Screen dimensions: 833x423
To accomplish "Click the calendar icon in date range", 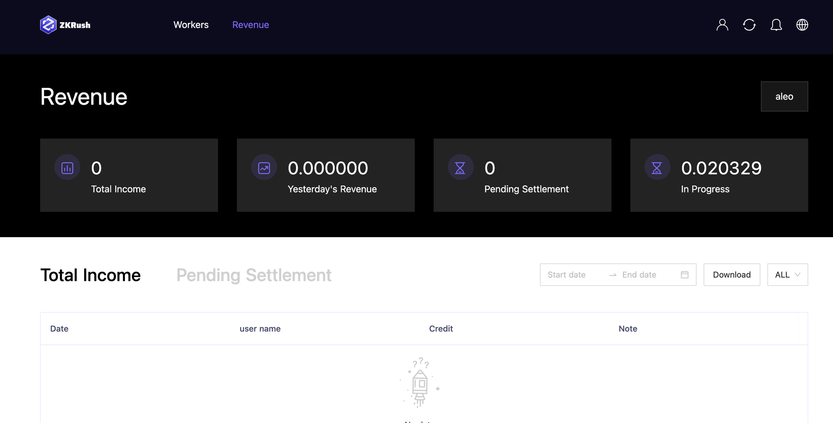I will point(685,275).
